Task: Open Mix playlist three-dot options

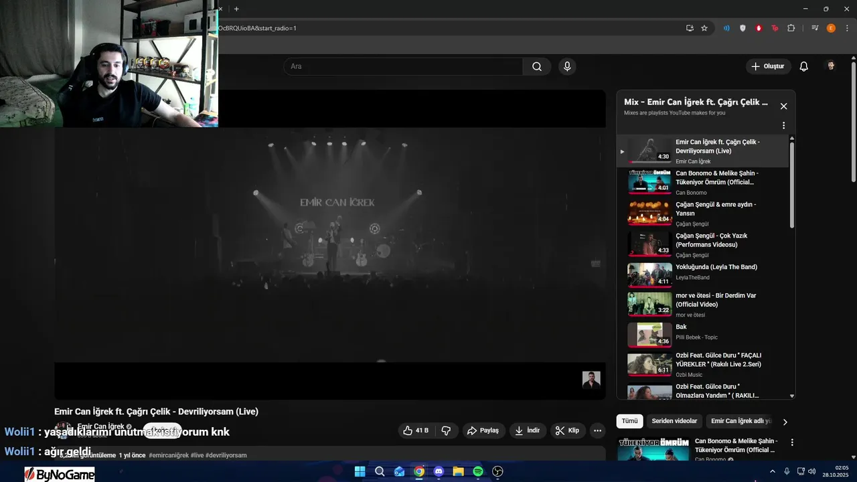Action: pyautogui.click(x=783, y=125)
